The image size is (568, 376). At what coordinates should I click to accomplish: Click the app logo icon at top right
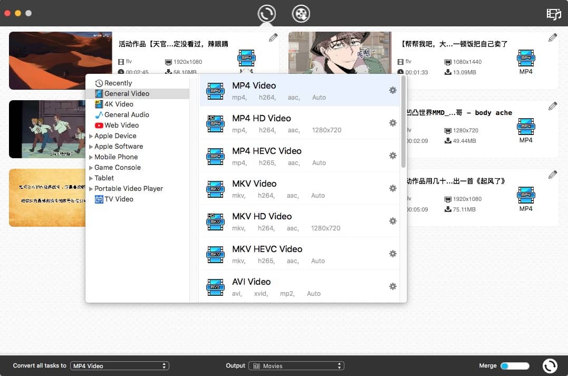pos(553,14)
